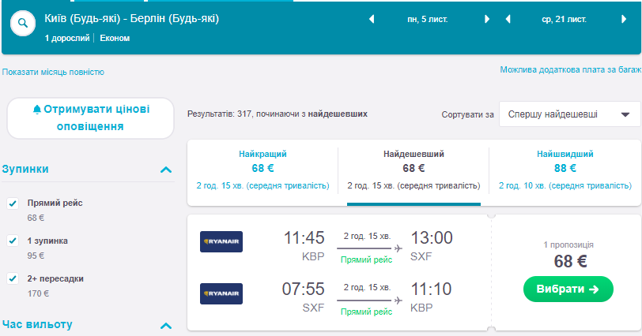Go to previous departure date arrow
The width and height of the screenshot is (642, 336).
coord(372,20)
